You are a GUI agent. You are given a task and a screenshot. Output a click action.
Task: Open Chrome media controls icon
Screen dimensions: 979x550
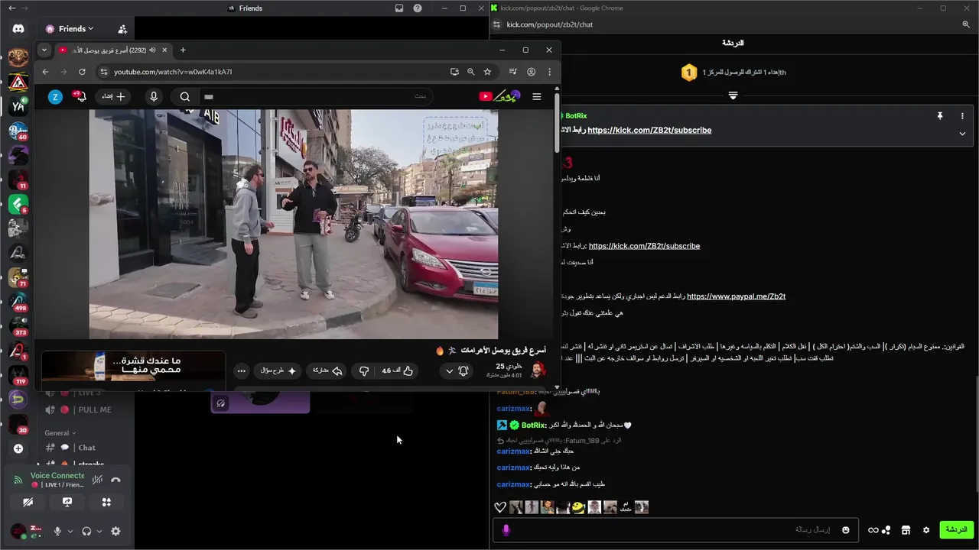(513, 72)
